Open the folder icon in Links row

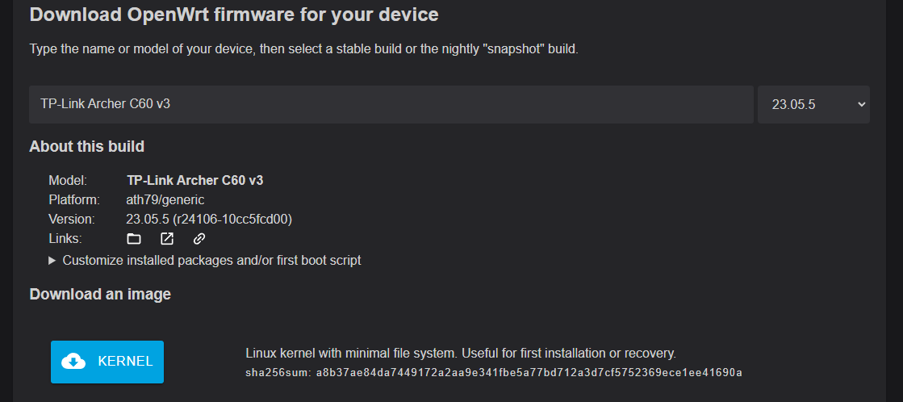pyautogui.click(x=134, y=238)
